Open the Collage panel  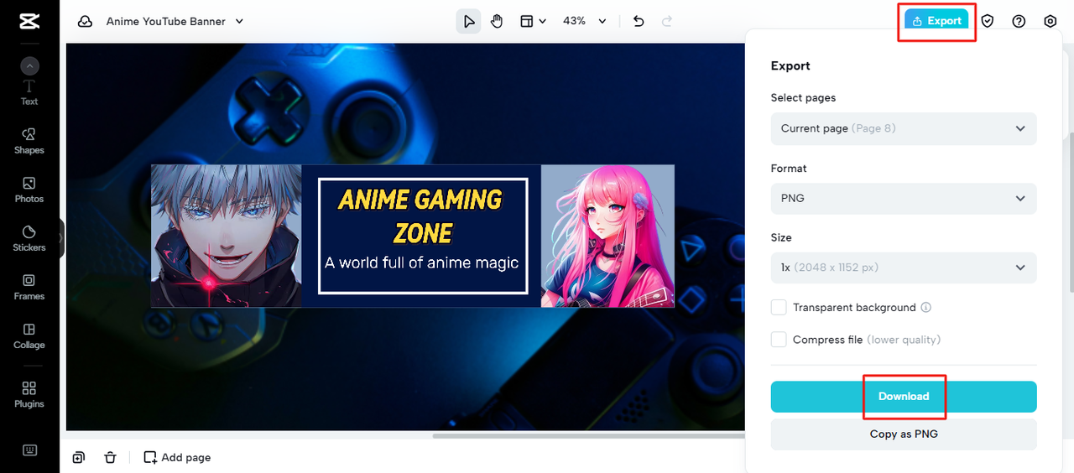tap(29, 335)
